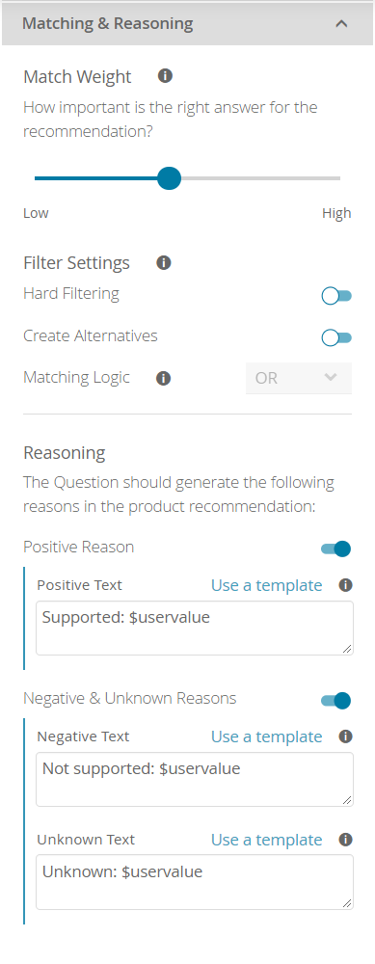This screenshot has width=375, height=964.
Task: Use a template for Negative Text
Action: pos(266,736)
